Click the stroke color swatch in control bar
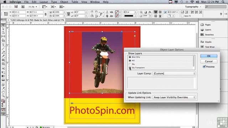This screenshot has width=228, height=128. click(x=117, y=16)
